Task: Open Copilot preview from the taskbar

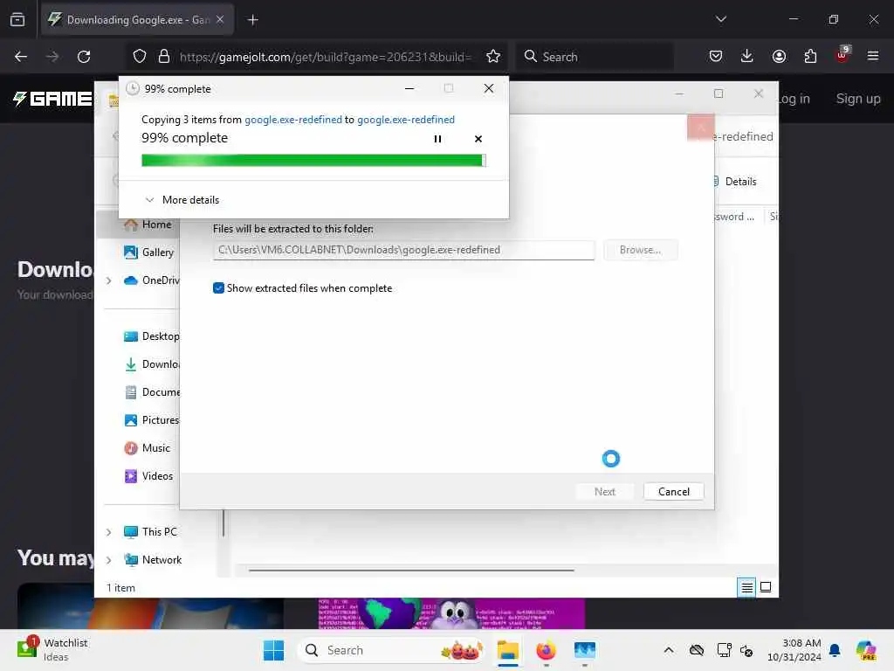Action: (x=866, y=650)
